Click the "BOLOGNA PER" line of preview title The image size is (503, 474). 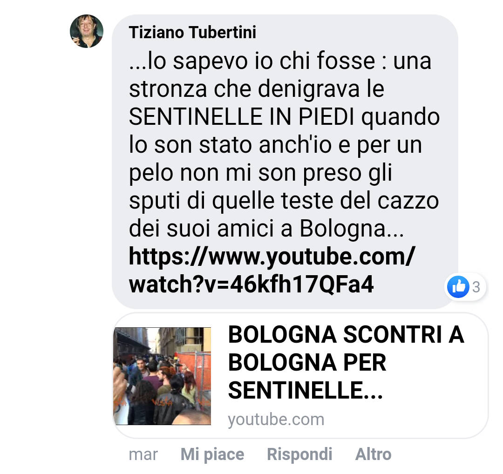coord(307,362)
